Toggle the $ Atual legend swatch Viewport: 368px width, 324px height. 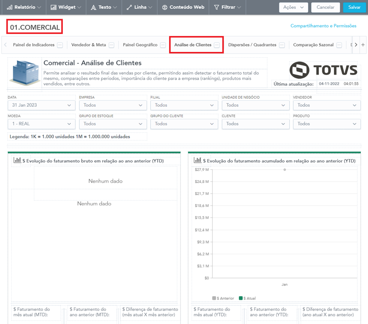coord(241,298)
